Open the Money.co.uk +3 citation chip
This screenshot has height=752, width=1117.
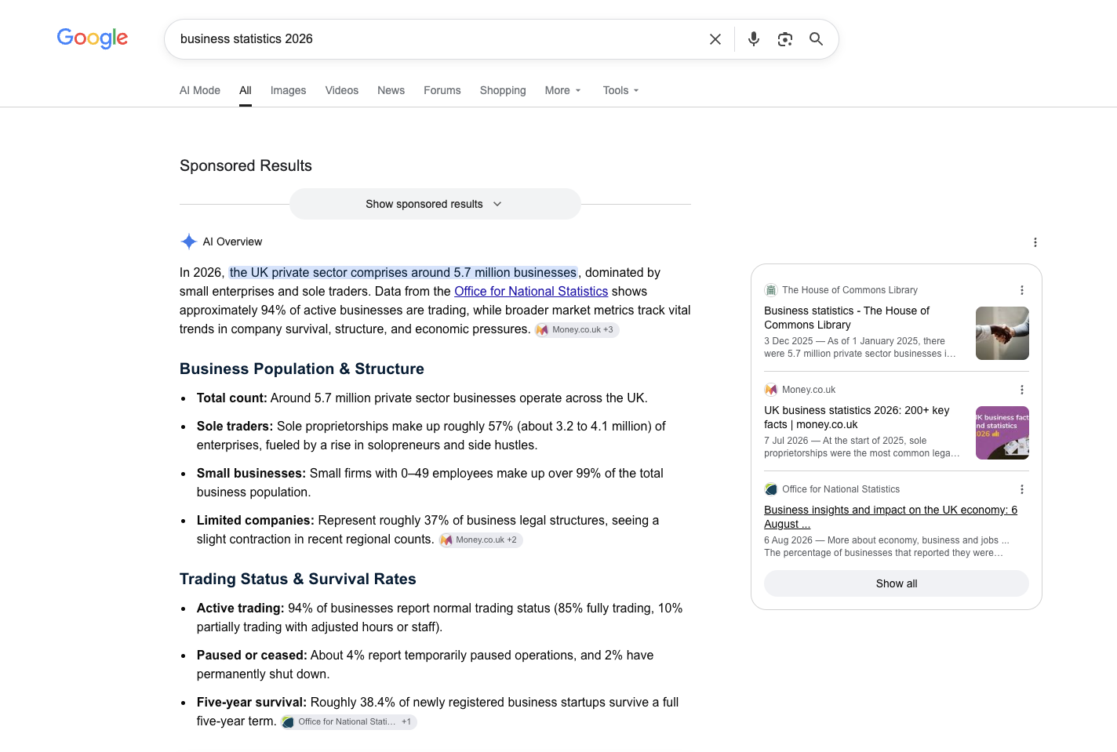click(x=577, y=330)
